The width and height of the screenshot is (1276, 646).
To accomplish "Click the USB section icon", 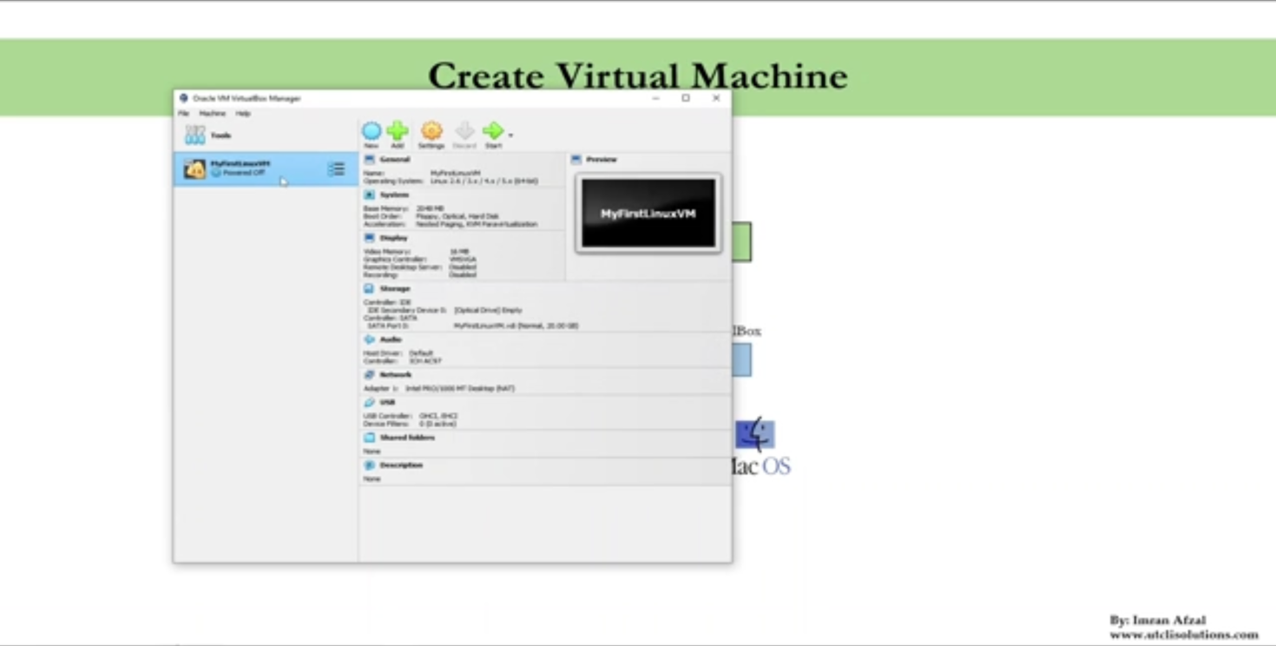I will pyautogui.click(x=370, y=403).
